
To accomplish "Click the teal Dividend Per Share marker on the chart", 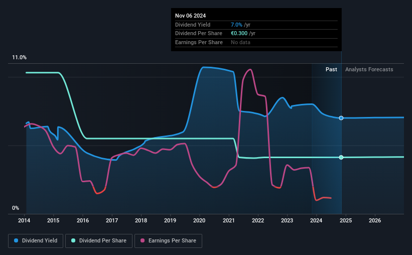I will tap(341, 157).
